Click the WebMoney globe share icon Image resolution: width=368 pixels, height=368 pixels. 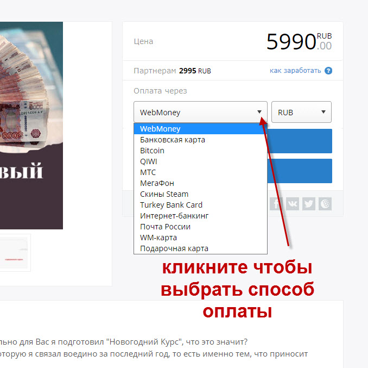(x=325, y=204)
